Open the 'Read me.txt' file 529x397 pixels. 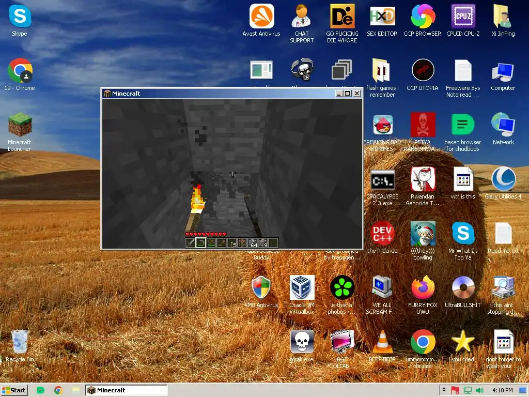(503, 237)
